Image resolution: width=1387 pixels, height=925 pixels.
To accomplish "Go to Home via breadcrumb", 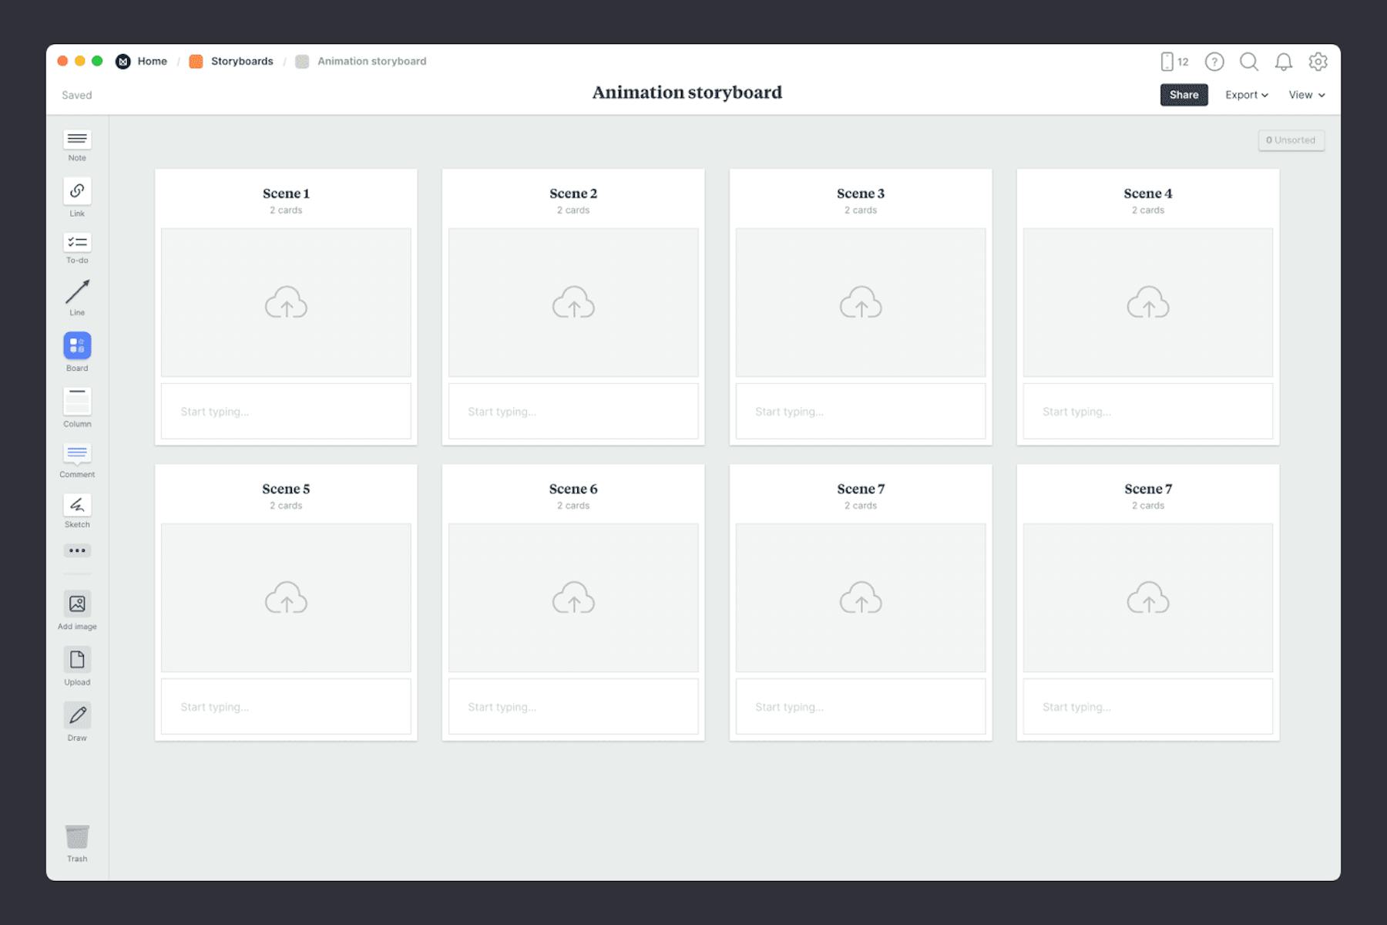I will pyautogui.click(x=152, y=61).
